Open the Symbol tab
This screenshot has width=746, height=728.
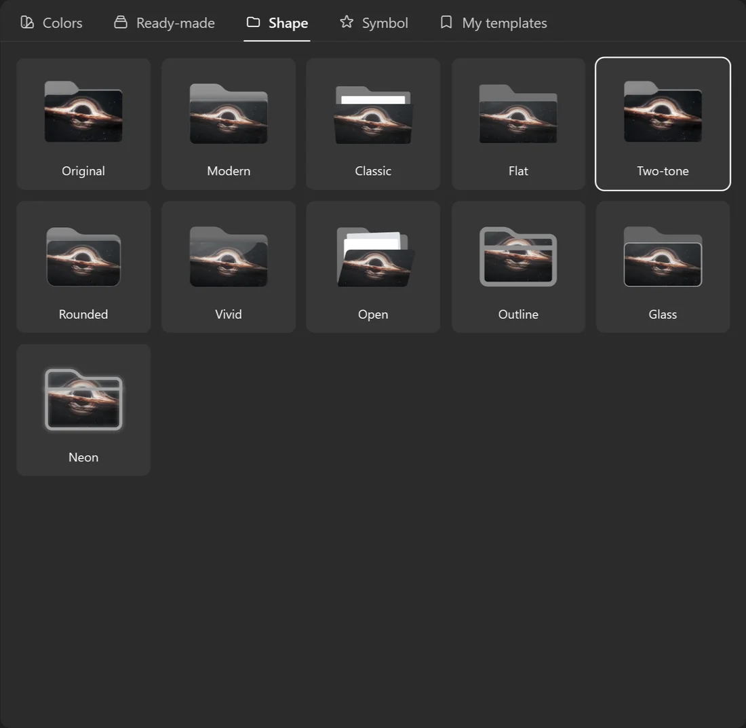click(x=374, y=23)
